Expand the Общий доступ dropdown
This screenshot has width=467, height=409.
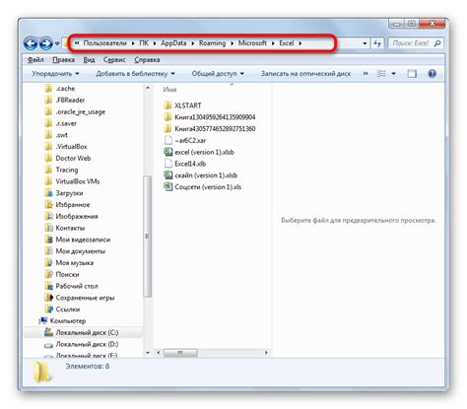tap(218, 74)
